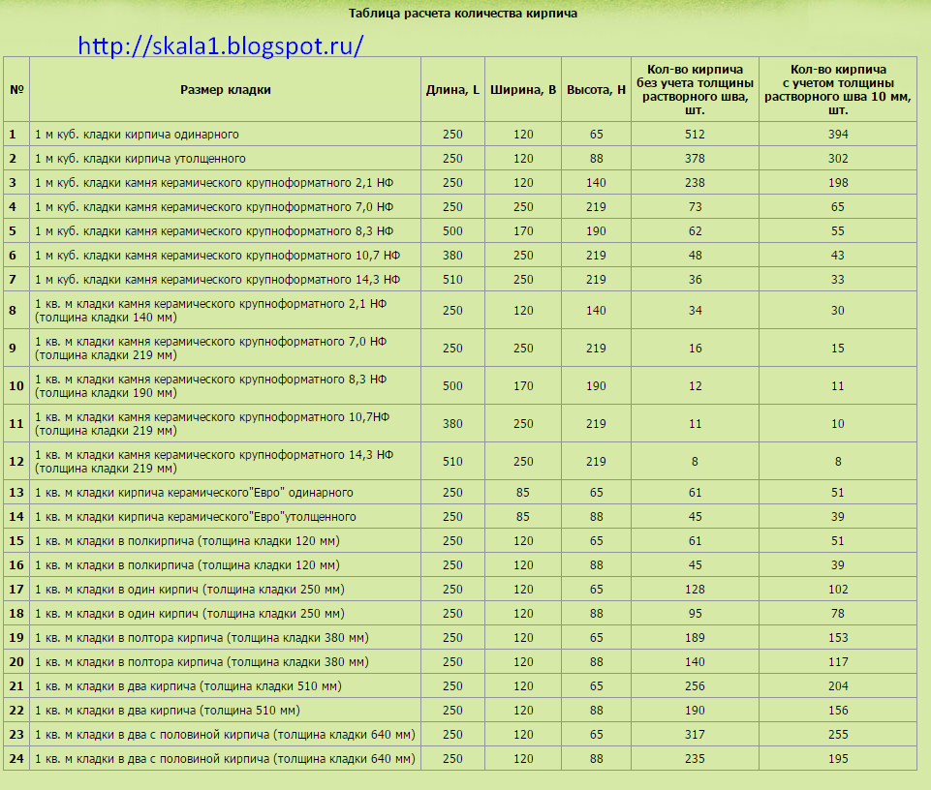This screenshot has height=790, width=931.
Task: Click the length value 510 in row 7
Action: [452, 280]
